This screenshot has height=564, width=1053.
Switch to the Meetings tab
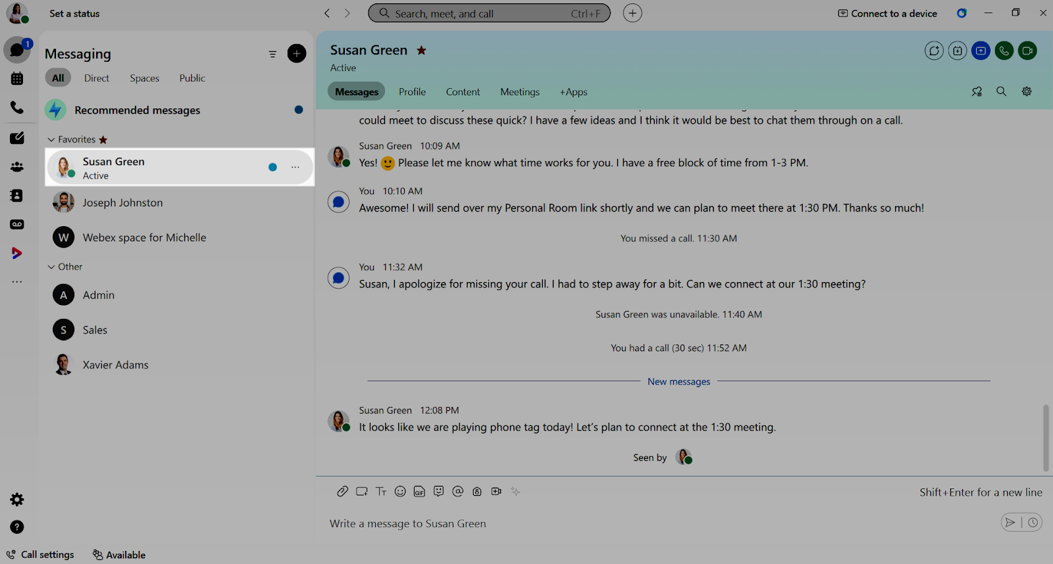coord(520,92)
